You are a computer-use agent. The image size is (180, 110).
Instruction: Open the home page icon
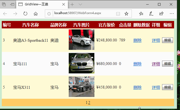(x=36, y=14)
